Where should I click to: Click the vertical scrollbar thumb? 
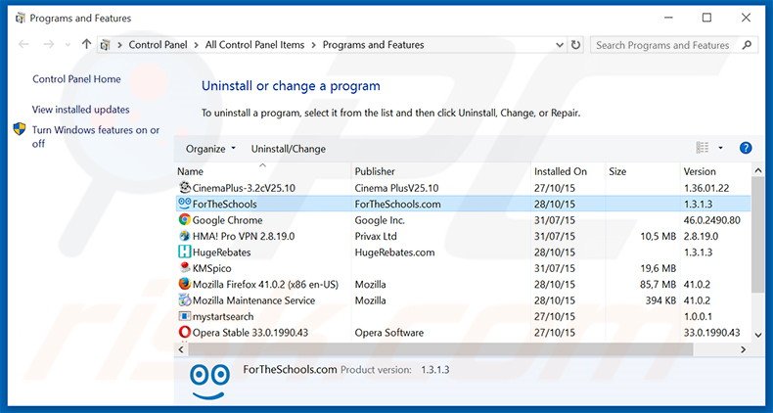757,236
